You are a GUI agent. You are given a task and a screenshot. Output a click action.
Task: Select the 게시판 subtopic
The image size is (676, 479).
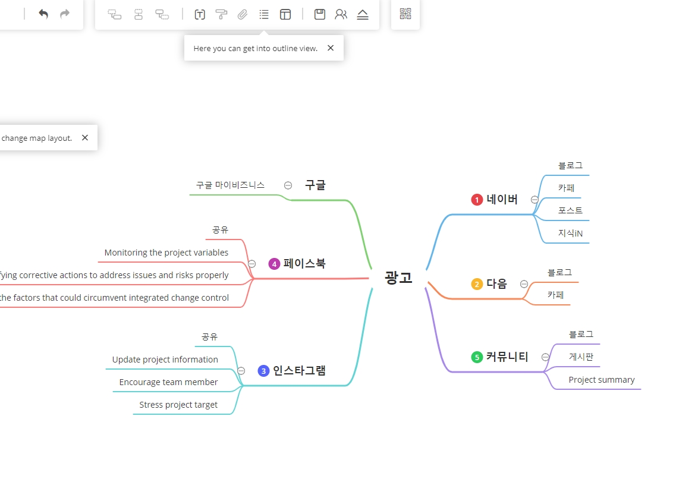[581, 357]
